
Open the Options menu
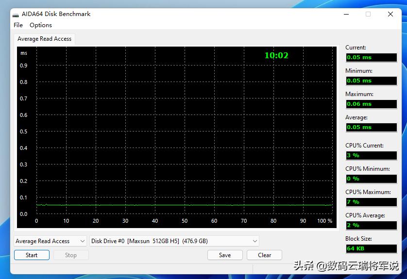(x=41, y=25)
